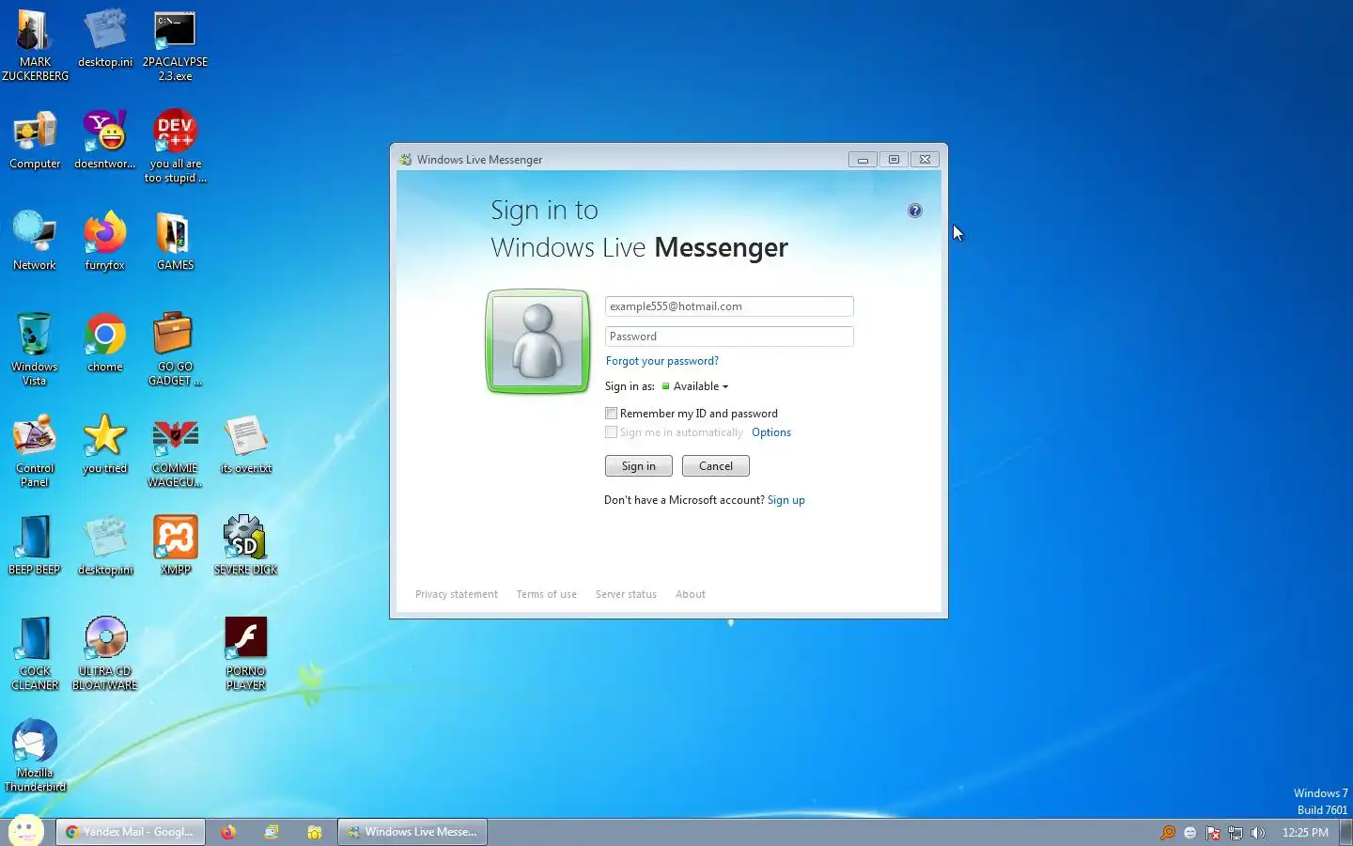Screen dimensions: 1353x846
Task: Switch to Yandex Mail Chrome taskbar button
Action: coord(131,832)
